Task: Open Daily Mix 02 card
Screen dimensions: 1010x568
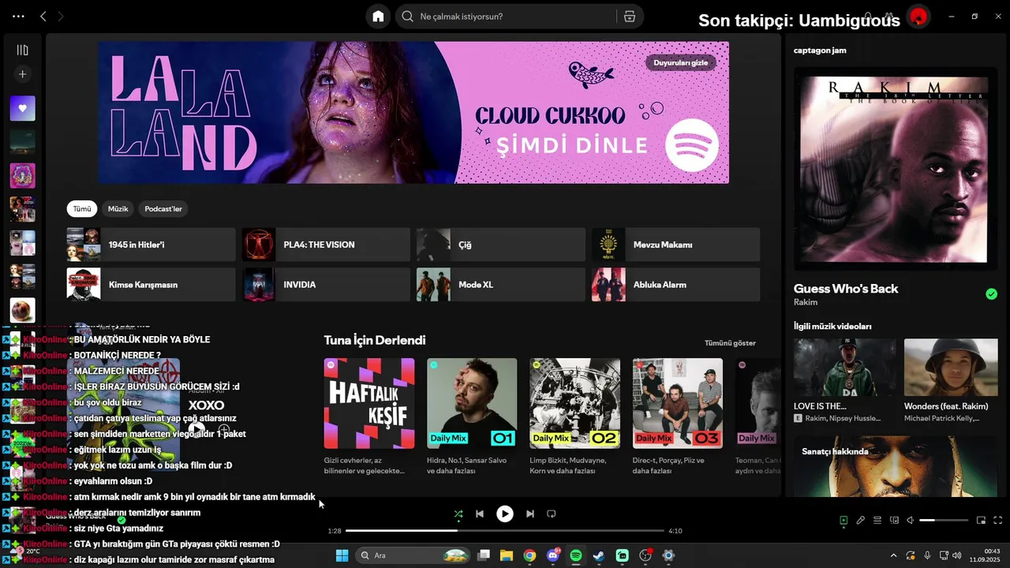Action: click(x=574, y=417)
